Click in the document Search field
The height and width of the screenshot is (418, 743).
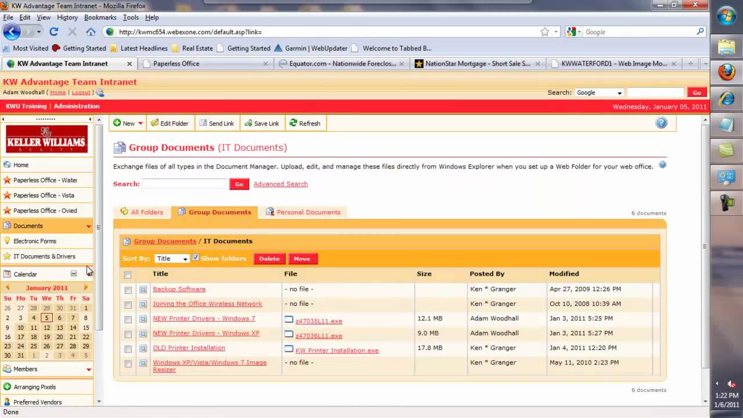pyautogui.click(x=185, y=184)
